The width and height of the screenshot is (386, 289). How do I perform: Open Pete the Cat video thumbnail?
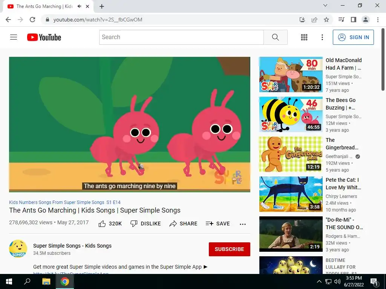pyautogui.click(x=291, y=194)
